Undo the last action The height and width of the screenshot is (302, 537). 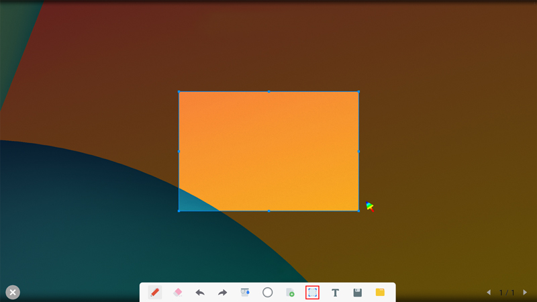tap(200, 293)
